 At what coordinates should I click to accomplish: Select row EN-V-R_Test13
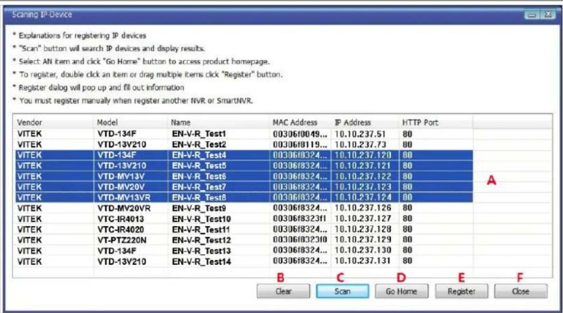(x=243, y=250)
